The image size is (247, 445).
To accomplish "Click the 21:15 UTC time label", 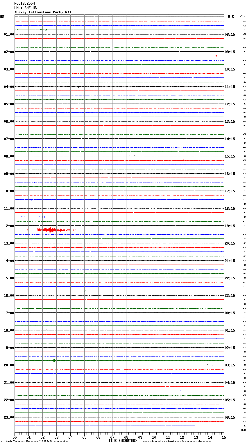I will coord(230,261).
